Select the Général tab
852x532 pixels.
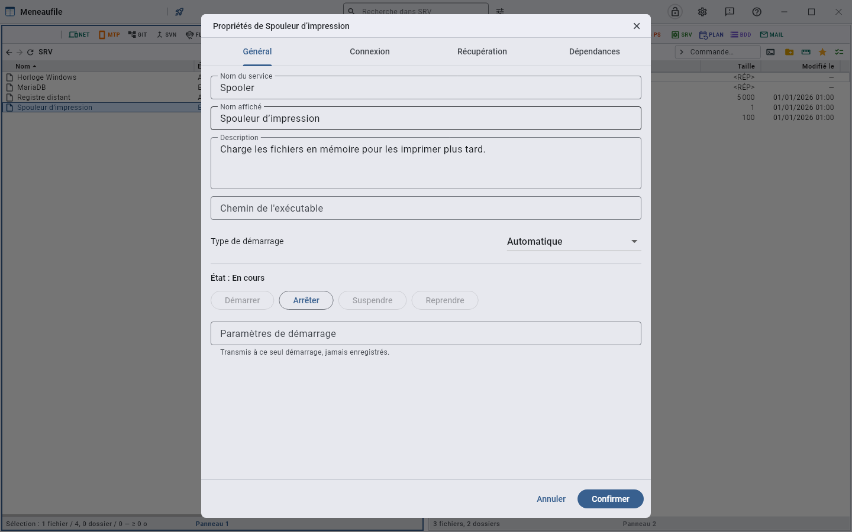(x=257, y=51)
